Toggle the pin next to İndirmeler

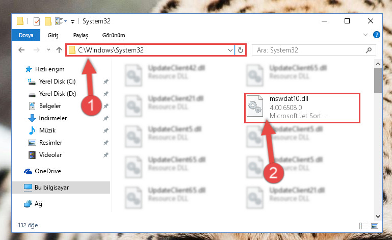coord(106,118)
